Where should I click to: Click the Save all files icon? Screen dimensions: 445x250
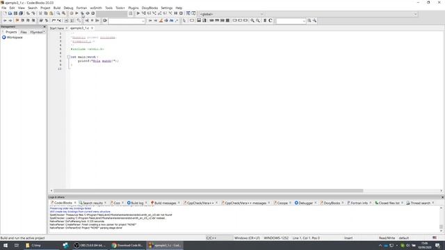click(x=21, y=13)
